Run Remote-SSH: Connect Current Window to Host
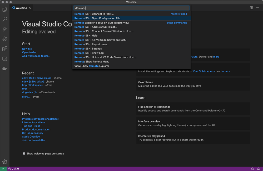 click(x=131, y=31)
